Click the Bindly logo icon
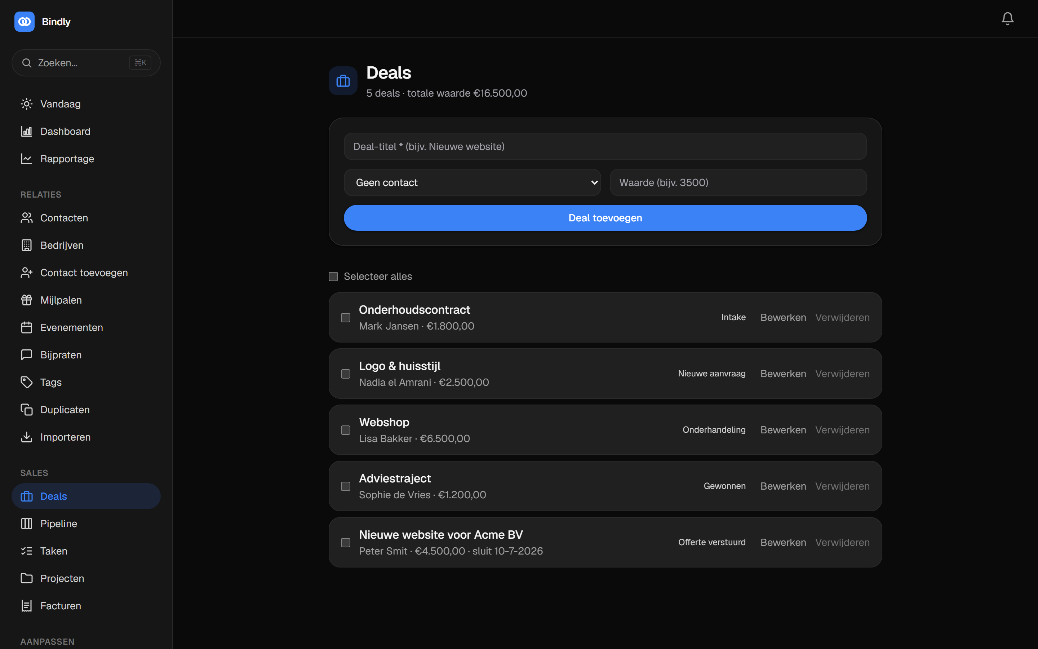The image size is (1038, 649). pyautogui.click(x=25, y=22)
